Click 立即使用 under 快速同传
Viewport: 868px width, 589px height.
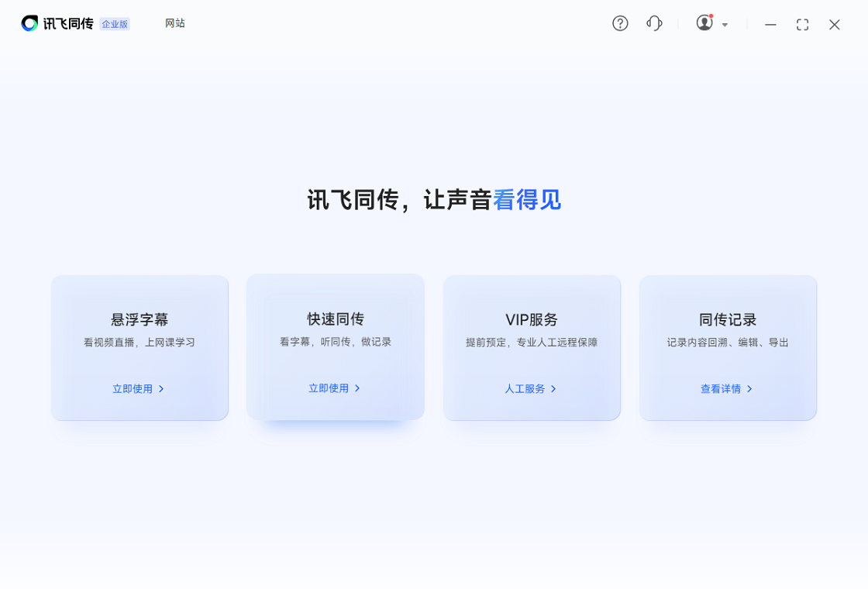point(329,388)
